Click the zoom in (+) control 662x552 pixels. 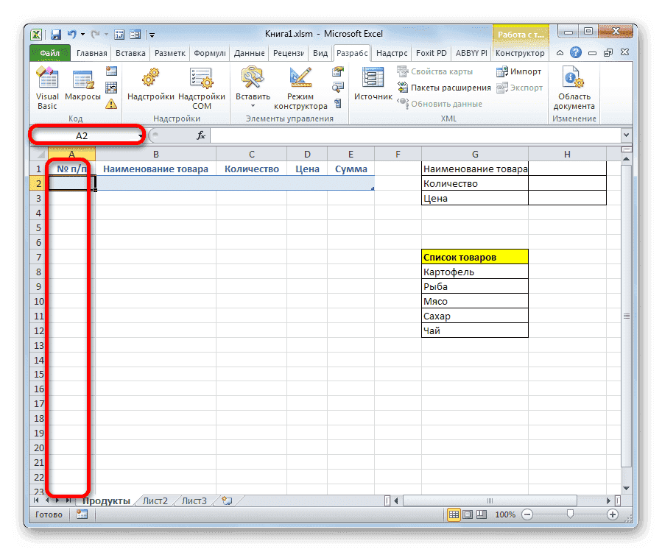(614, 514)
